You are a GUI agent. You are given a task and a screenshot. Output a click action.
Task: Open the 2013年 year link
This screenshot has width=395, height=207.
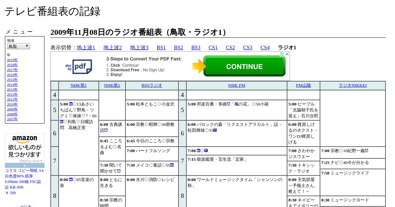click(x=13, y=89)
